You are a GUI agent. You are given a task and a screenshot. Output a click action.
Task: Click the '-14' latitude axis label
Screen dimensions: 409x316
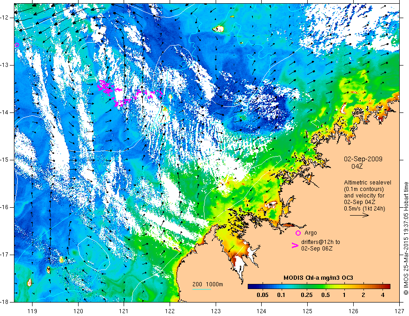[x=5, y=112]
